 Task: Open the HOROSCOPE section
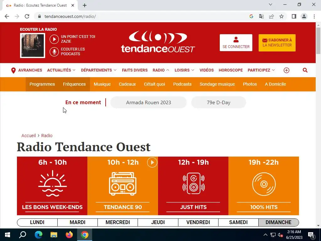[231, 70]
